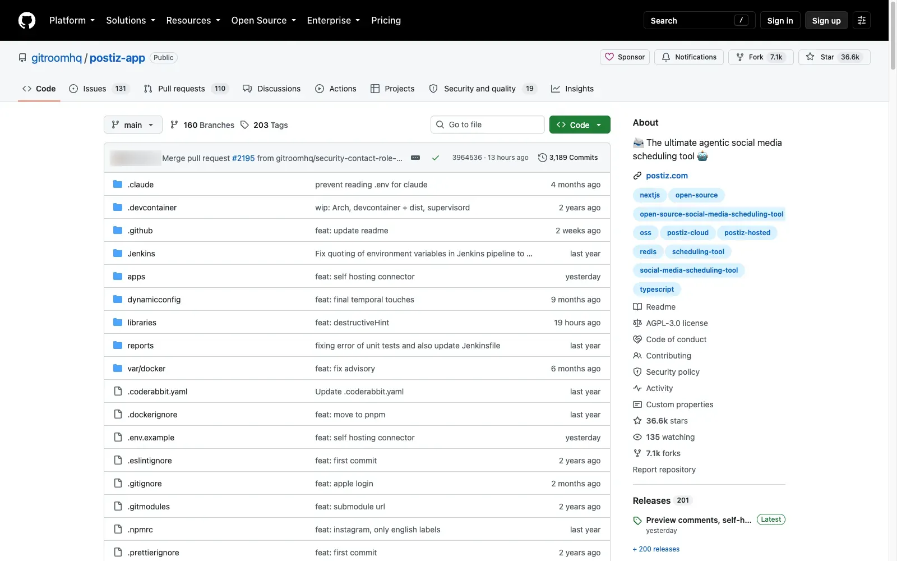Expand the Solutions menu
Viewport: 897px width, 561px height.
(131, 20)
